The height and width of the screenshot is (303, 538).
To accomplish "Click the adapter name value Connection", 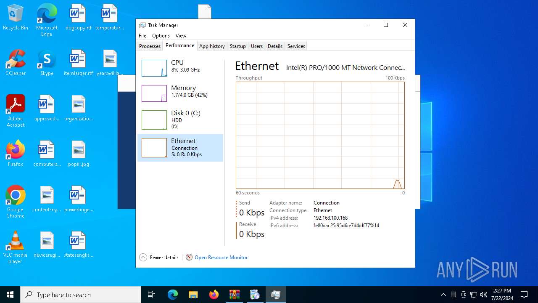I will (327, 203).
